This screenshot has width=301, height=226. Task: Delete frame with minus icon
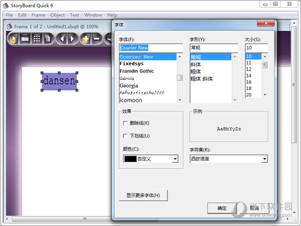click(x=96, y=39)
